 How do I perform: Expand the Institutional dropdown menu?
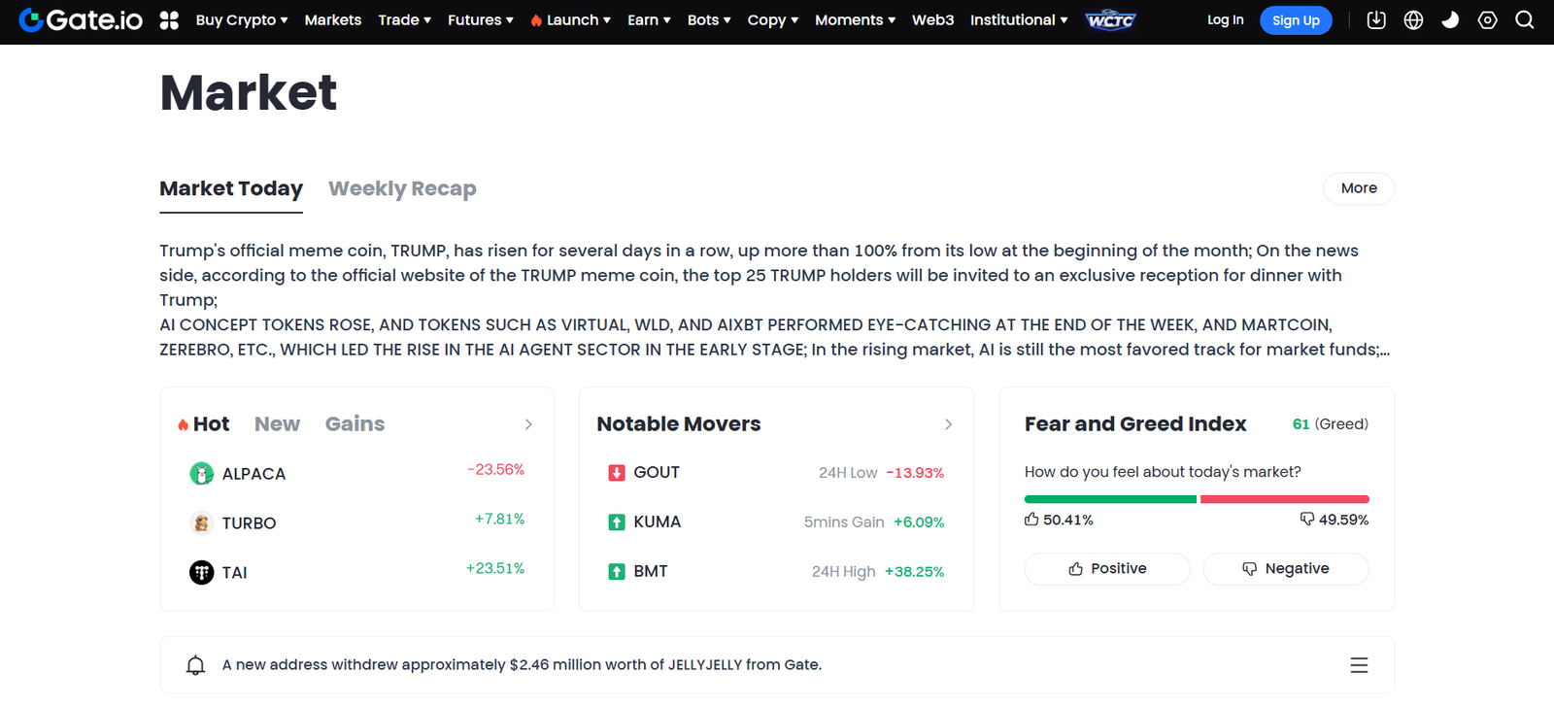point(1019,19)
